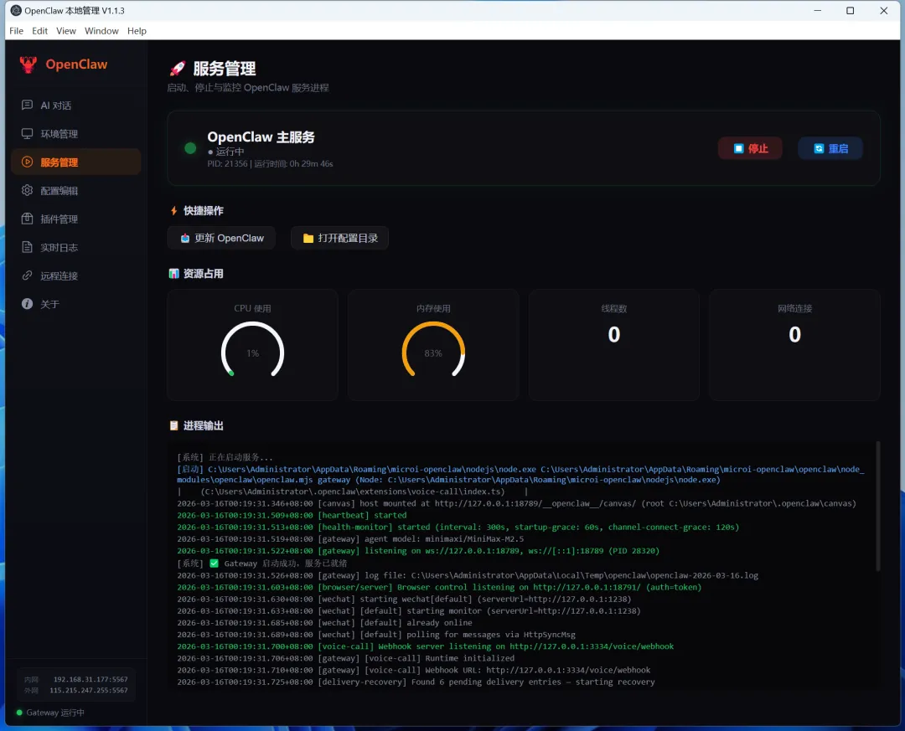The image size is (905, 731).
Task: Click the 网络连接 counter card
Action: (x=794, y=345)
